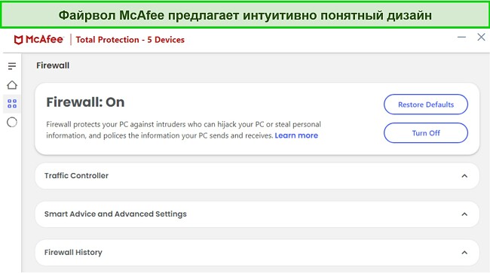Close the McAfee window
Viewport: 490px width, 273px height.
click(481, 37)
